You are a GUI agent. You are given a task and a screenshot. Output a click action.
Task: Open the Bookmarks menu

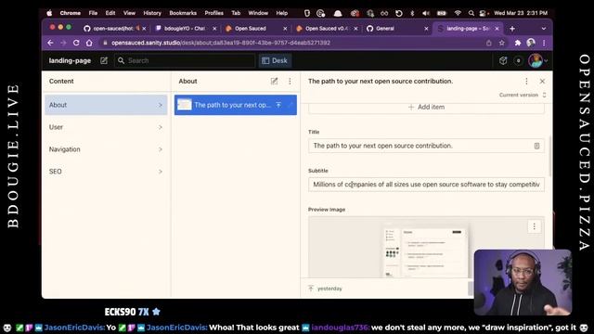(183, 13)
